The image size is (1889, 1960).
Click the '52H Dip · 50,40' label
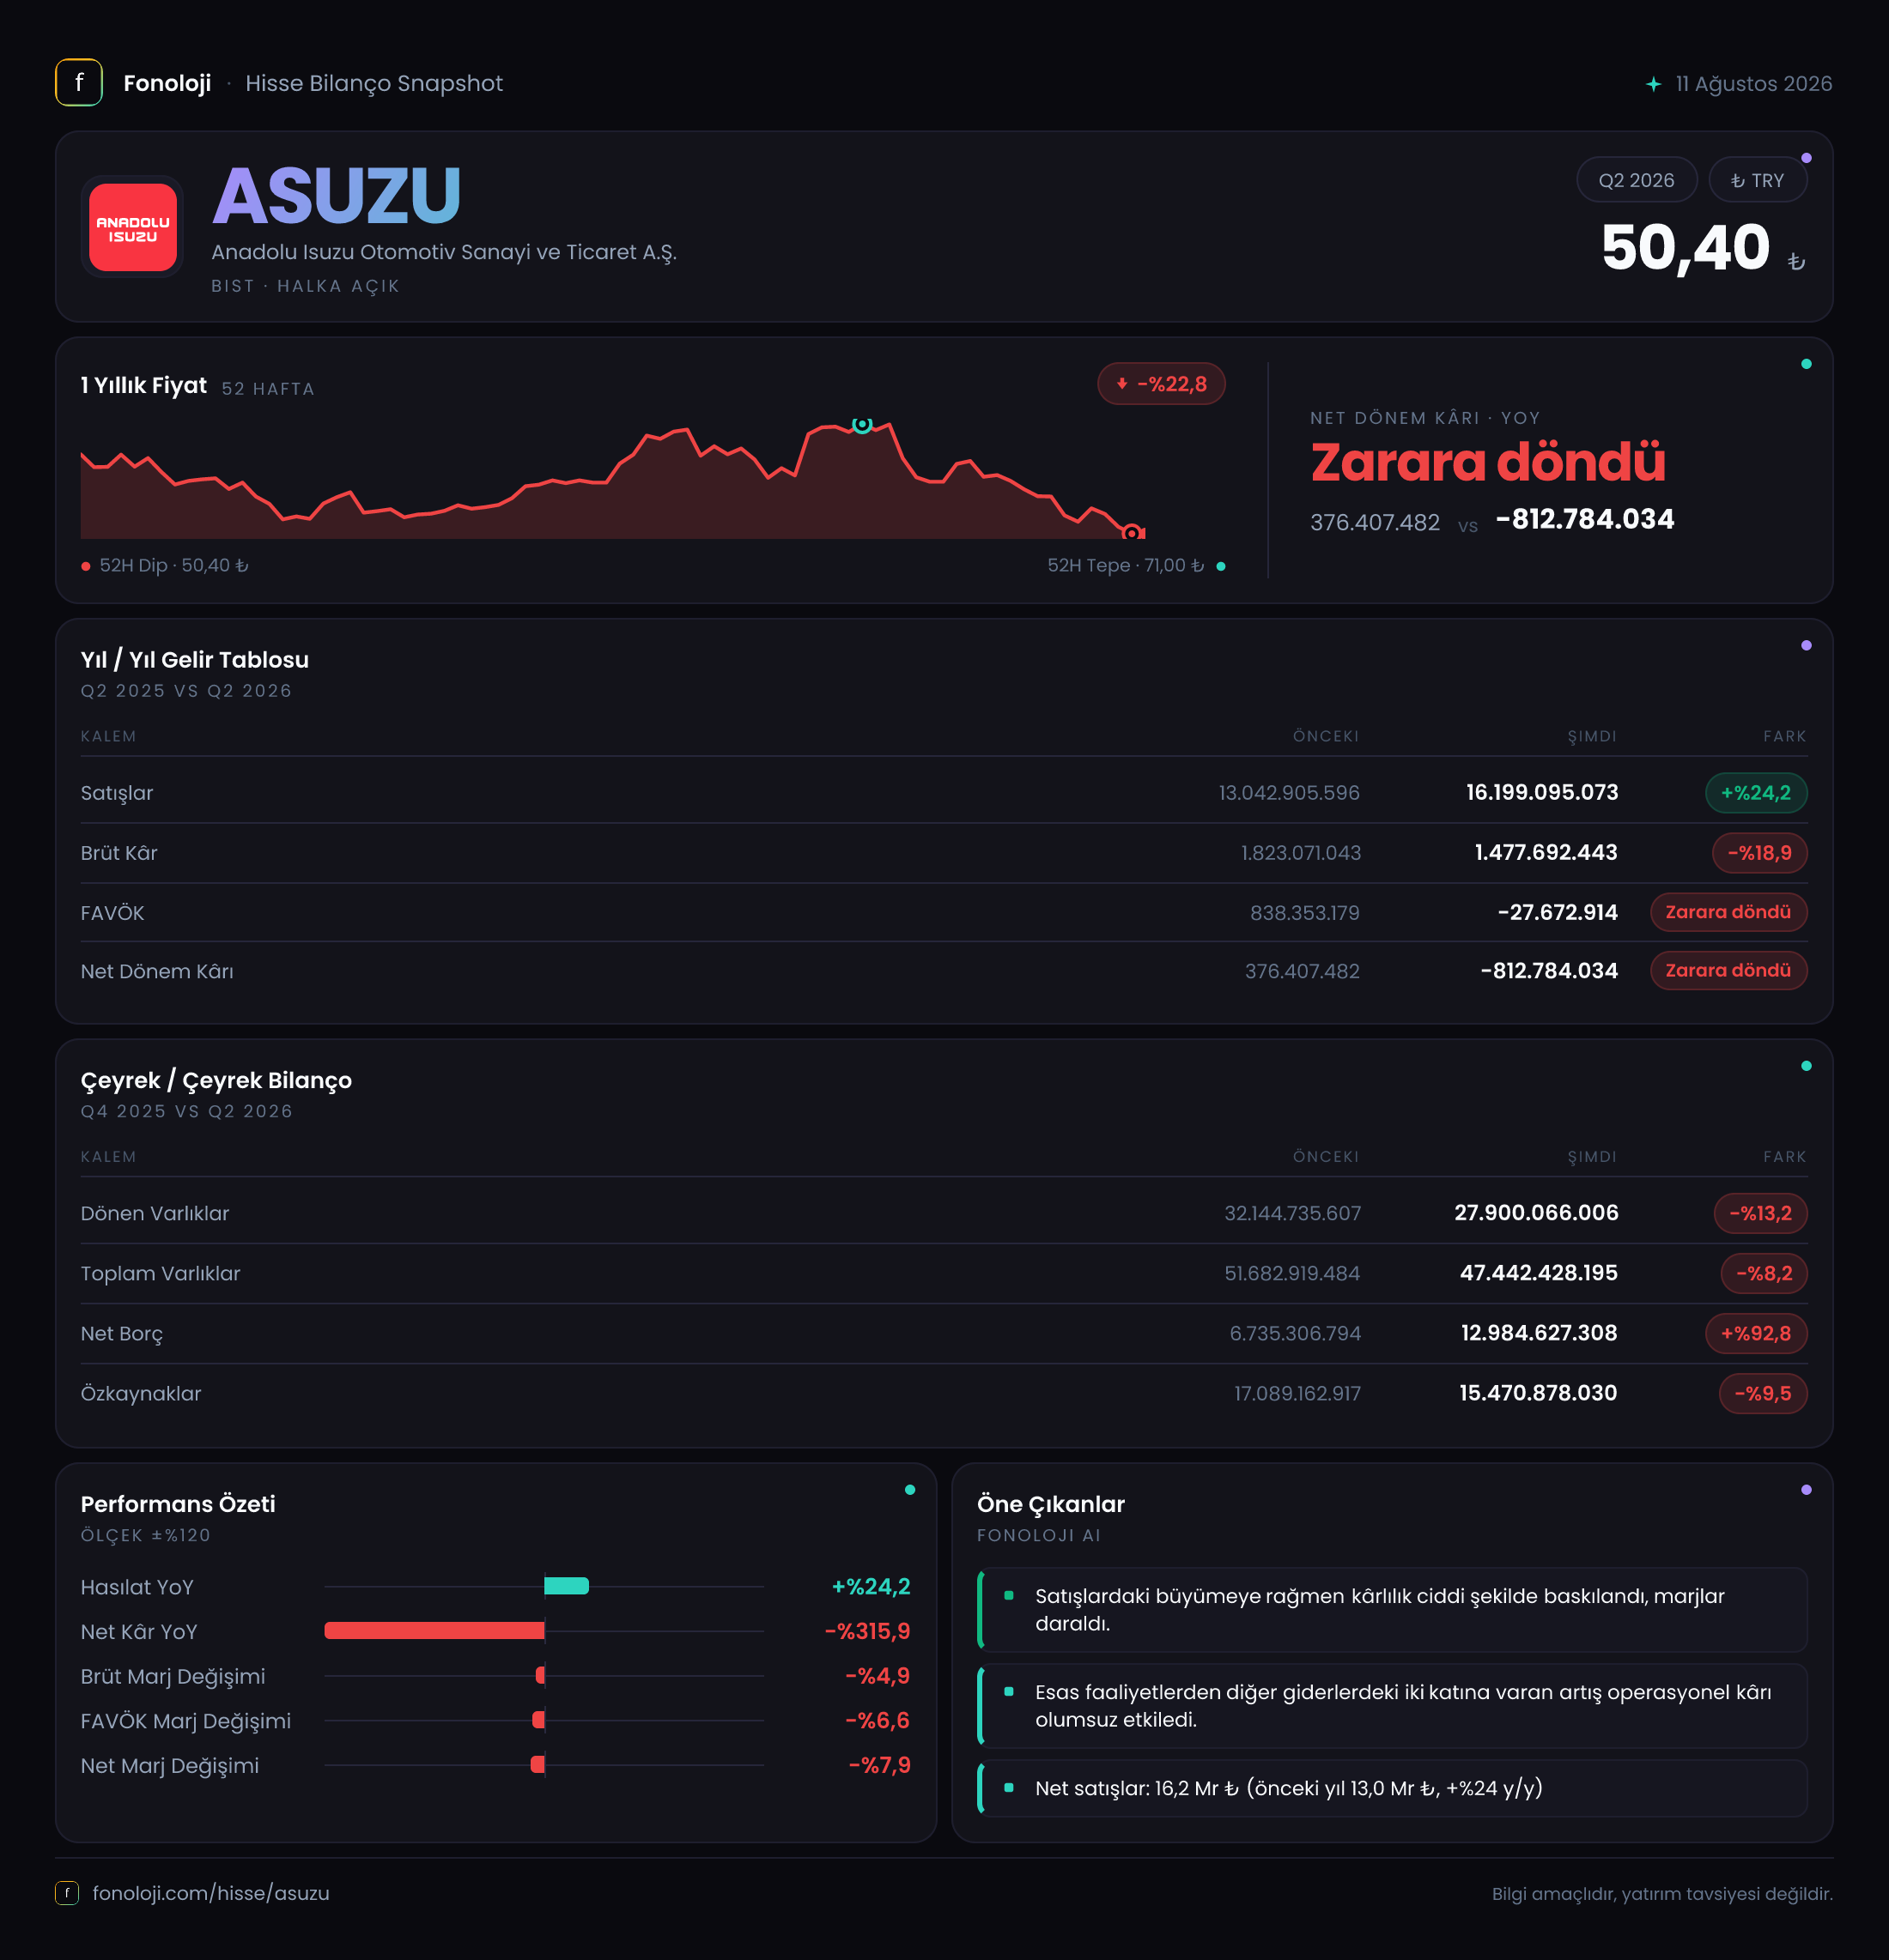(174, 565)
